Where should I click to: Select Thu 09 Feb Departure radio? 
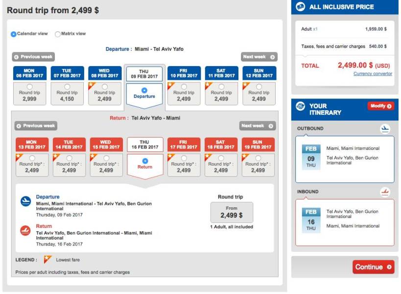pos(144,90)
